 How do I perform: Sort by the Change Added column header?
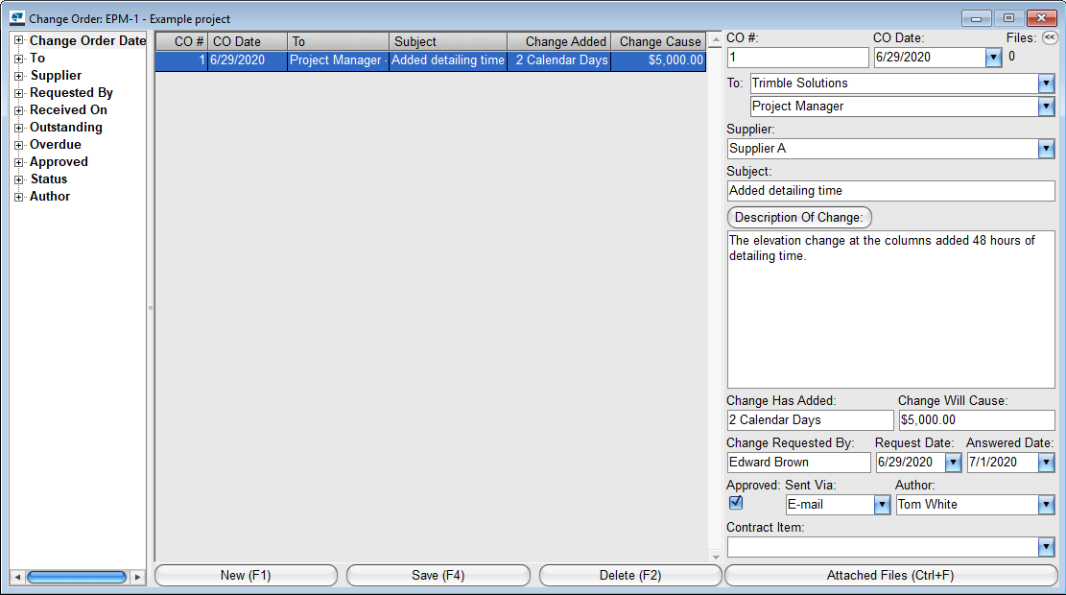coord(558,41)
